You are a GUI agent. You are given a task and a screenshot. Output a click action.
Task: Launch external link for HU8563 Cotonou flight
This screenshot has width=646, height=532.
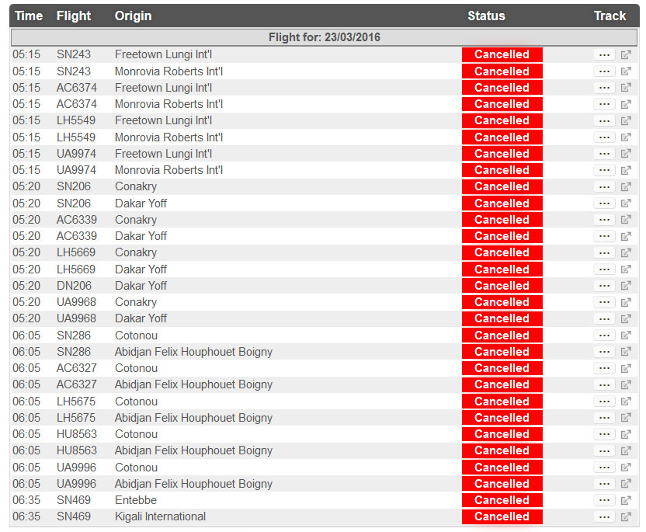[626, 434]
